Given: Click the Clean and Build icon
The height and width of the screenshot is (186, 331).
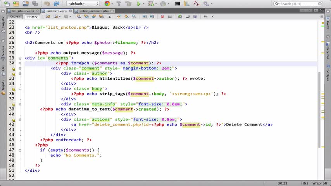Looking at the screenshot, I should pos(128,3).
